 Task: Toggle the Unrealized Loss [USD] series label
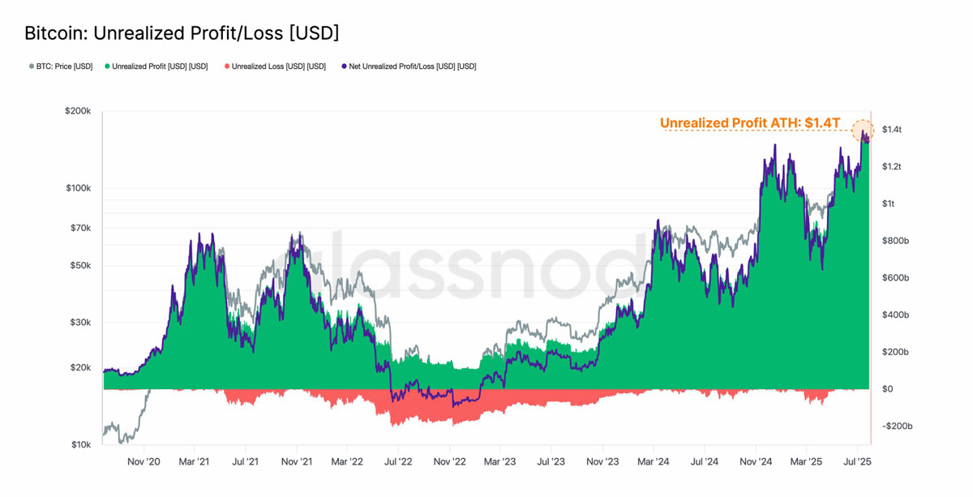coord(279,66)
